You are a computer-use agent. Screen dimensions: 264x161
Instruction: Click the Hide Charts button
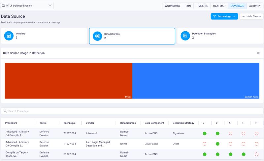pyautogui.click(x=251, y=16)
